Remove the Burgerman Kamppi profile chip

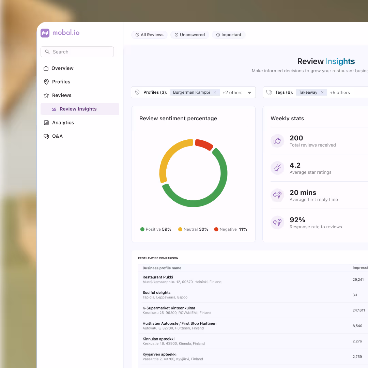click(x=215, y=92)
